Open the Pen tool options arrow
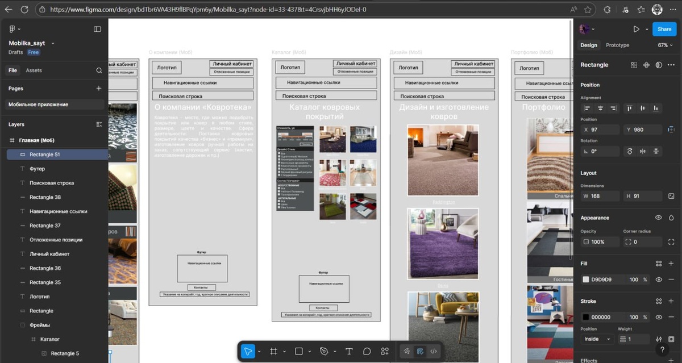The image size is (682, 363). tap(335, 352)
